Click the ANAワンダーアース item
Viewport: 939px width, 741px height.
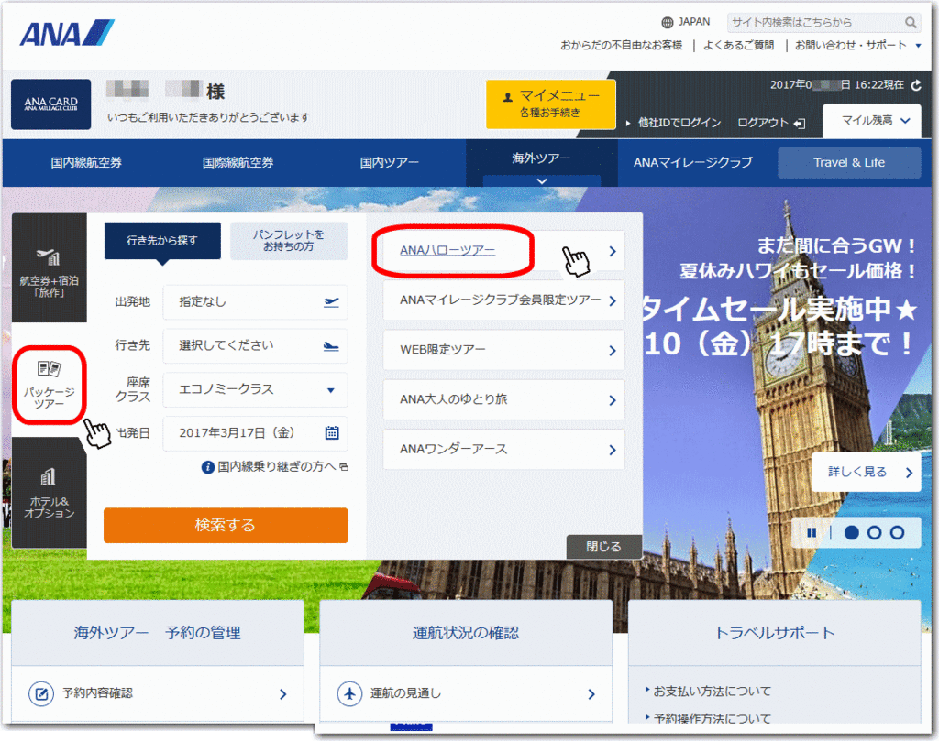click(503, 449)
